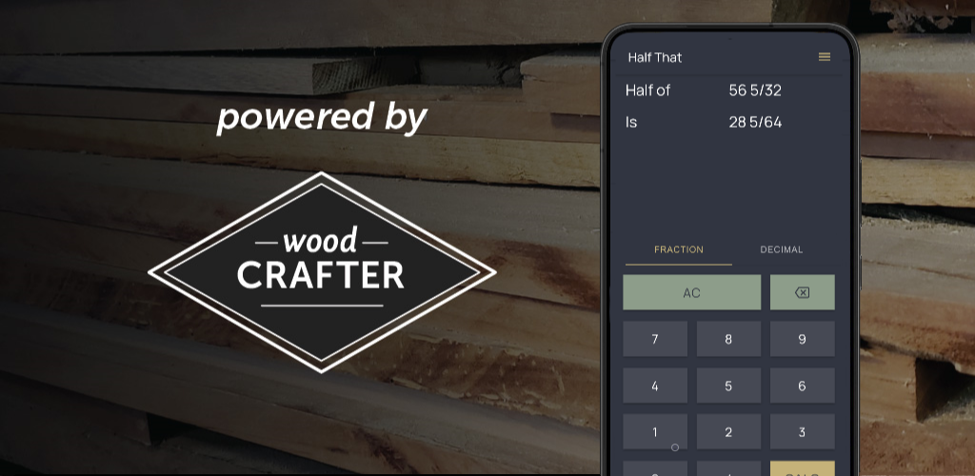Tap the backspace delete key

[x=802, y=292]
